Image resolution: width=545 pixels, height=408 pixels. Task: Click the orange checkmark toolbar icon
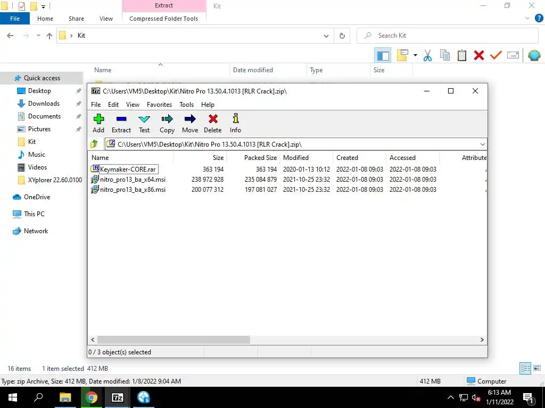496,55
